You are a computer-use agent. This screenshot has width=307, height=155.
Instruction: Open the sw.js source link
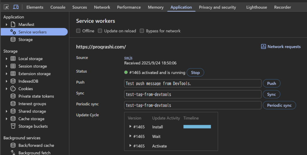click(128, 58)
